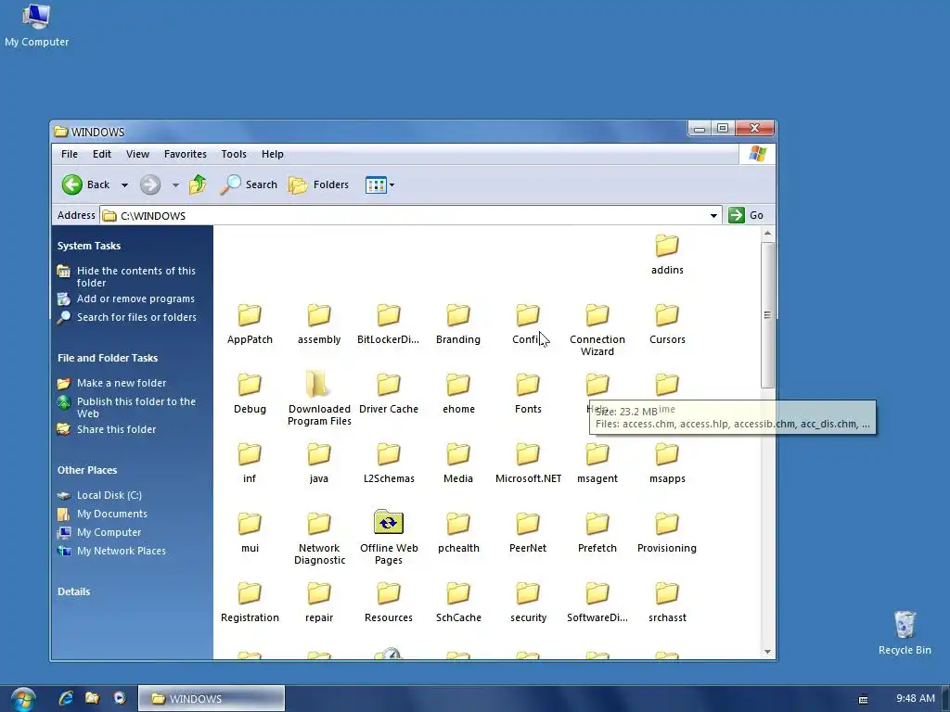Open the Tools menu
This screenshot has width=950, height=712.
pyautogui.click(x=234, y=154)
